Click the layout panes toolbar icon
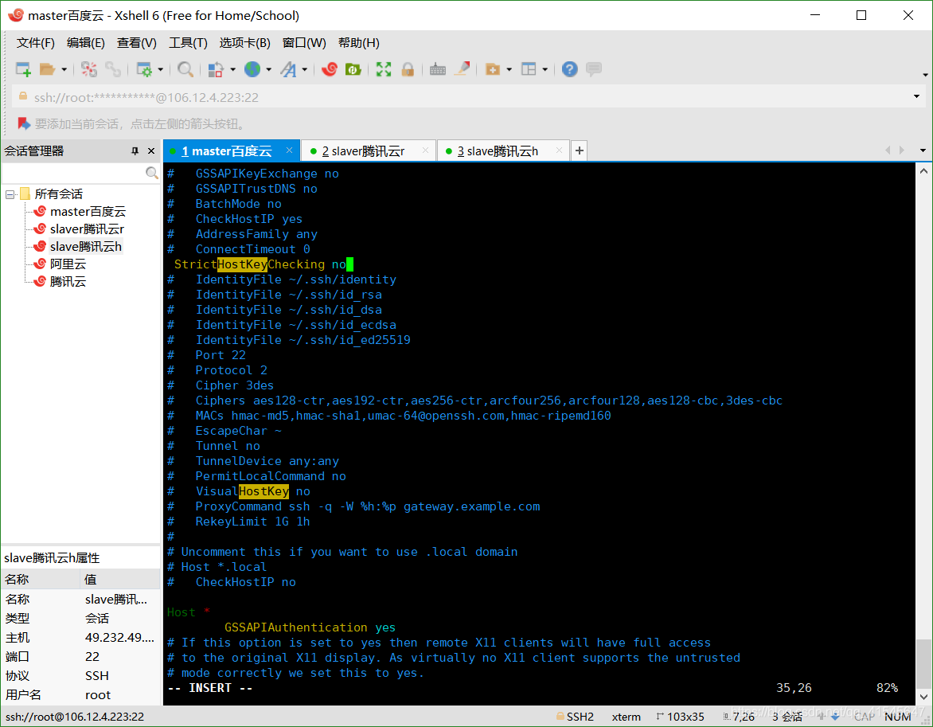933x727 pixels. pos(529,69)
